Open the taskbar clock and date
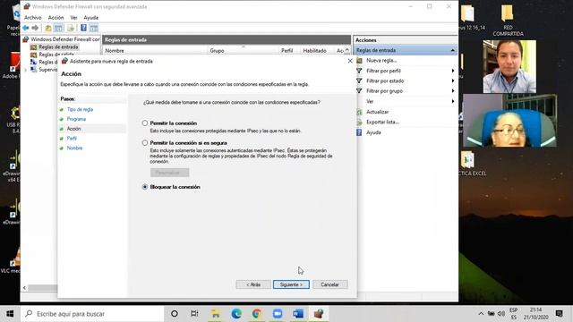 coord(535,314)
